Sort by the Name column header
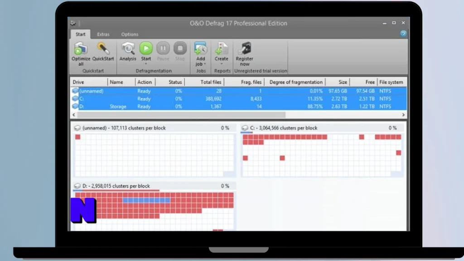The height and width of the screenshot is (261, 464). coord(121,82)
